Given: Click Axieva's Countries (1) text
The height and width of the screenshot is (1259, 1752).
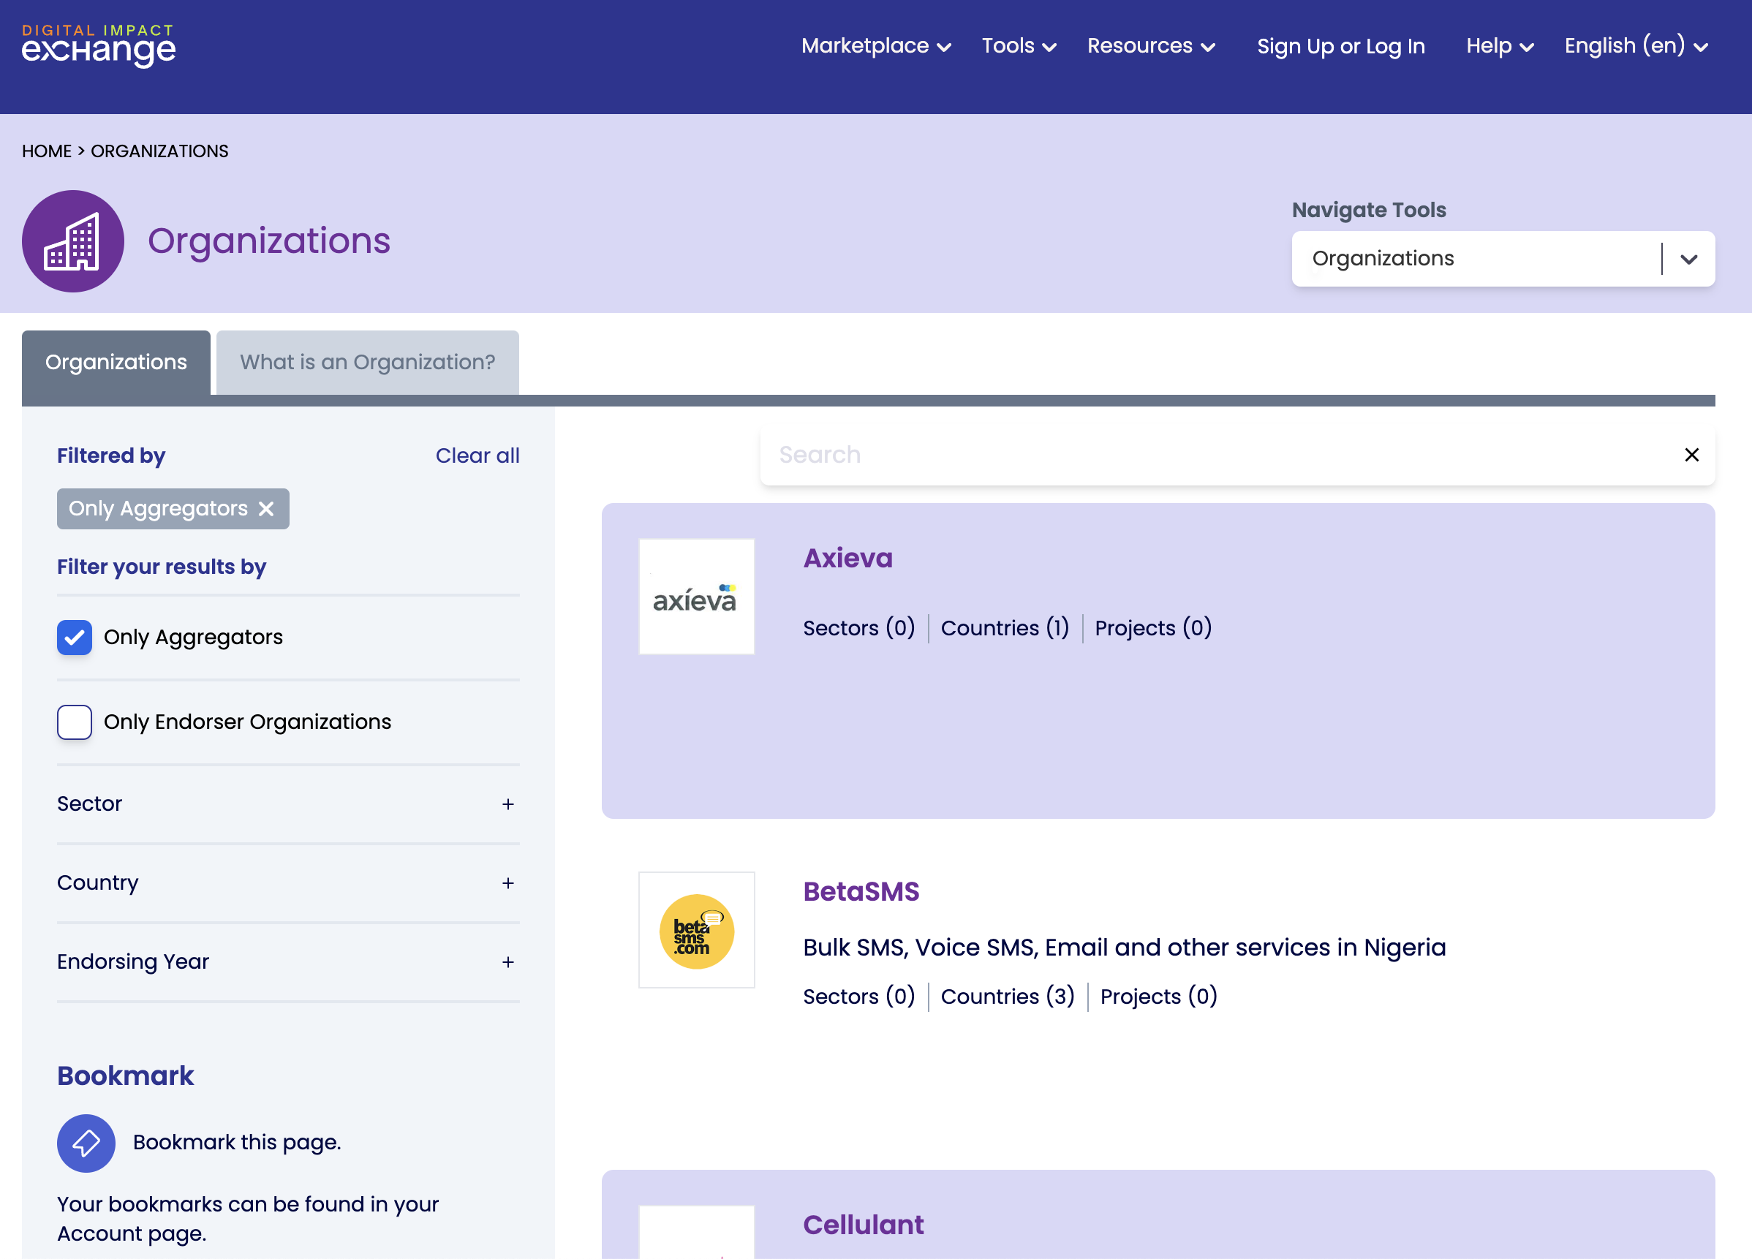Looking at the screenshot, I should pyautogui.click(x=1004, y=628).
